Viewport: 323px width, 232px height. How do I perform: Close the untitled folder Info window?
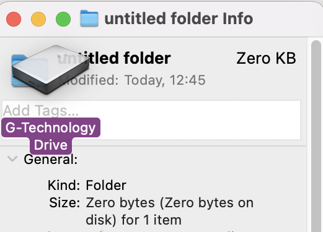tap(14, 19)
